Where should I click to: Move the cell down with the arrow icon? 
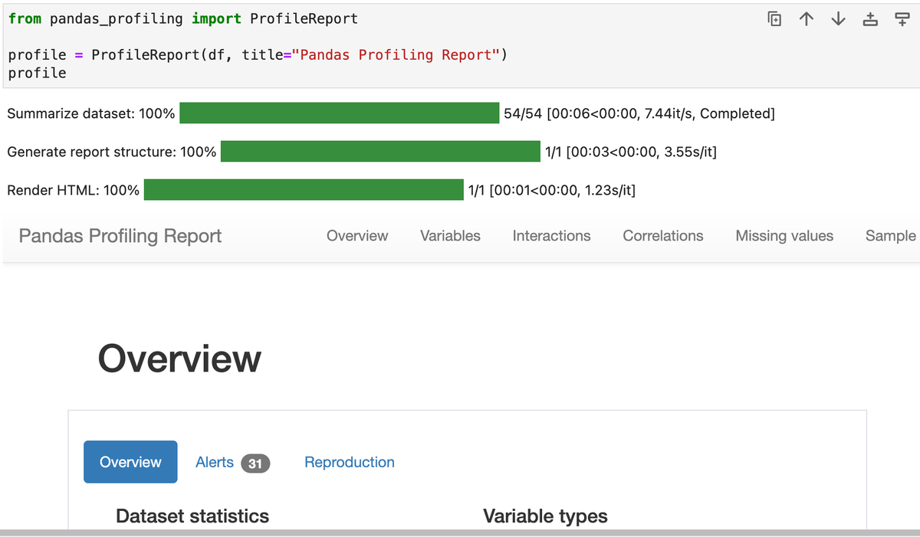point(838,19)
